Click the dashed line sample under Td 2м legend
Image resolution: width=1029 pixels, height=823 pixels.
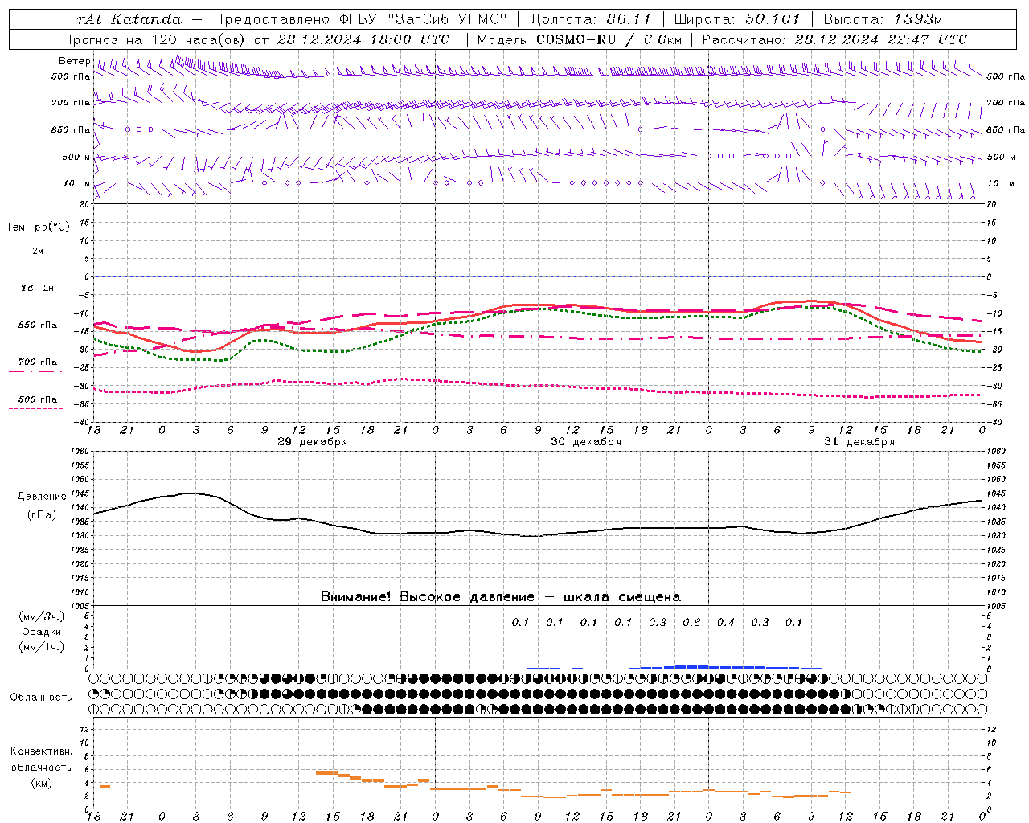pyautogui.click(x=36, y=297)
